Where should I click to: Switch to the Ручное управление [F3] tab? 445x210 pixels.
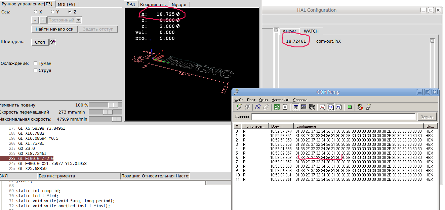click(x=27, y=4)
